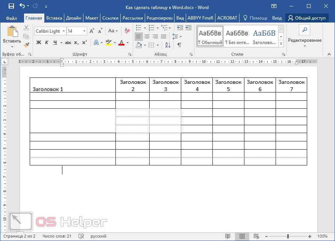Toggle italic formatting (К)
Viewport: 335px width, 241px height.
tap(47, 42)
